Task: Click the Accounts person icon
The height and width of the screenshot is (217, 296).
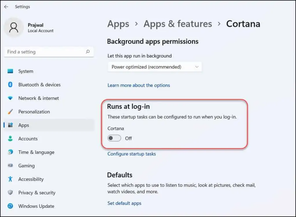Action: coord(10,139)
